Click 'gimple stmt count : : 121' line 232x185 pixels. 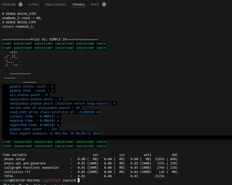click(33, 129)
